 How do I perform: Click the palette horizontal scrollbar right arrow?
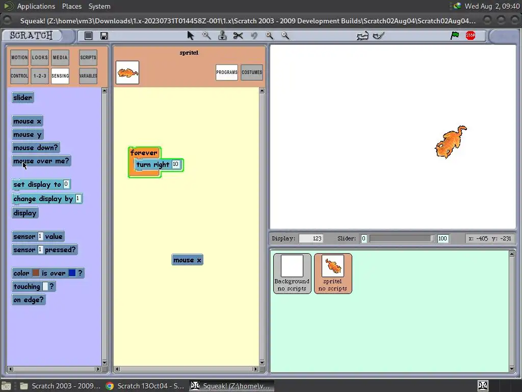coord(98,369)
